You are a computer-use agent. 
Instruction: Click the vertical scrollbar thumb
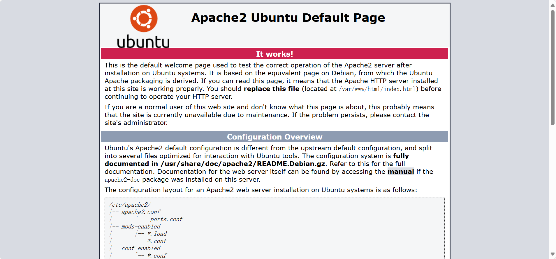point(553,68)
